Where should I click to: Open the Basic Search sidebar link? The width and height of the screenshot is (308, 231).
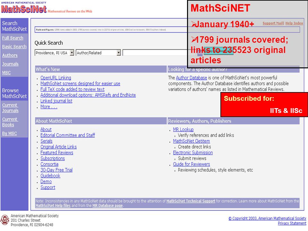click(x=14, y=47)
